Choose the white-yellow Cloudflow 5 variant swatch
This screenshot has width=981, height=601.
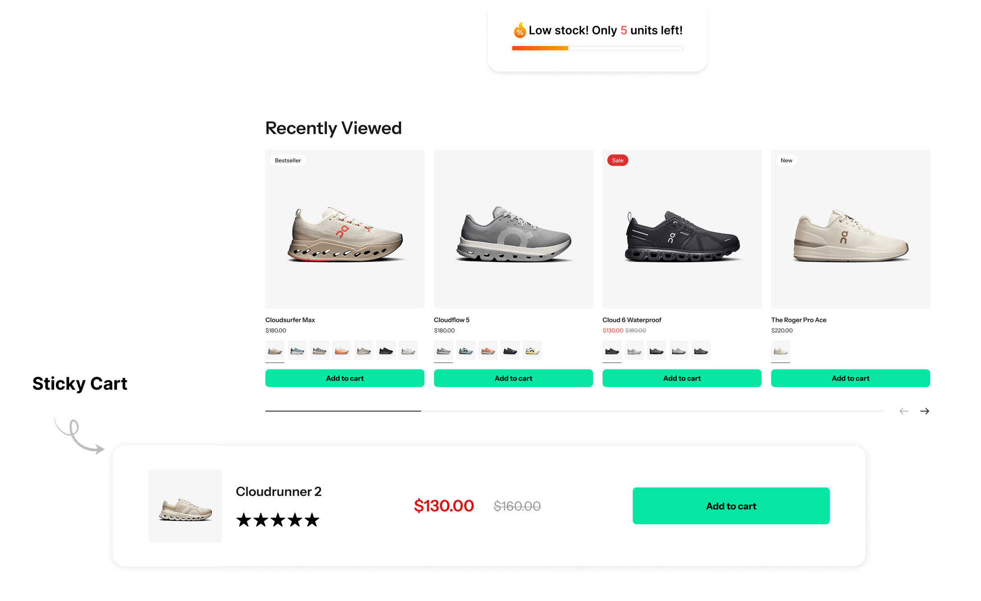tap(532, 351)
